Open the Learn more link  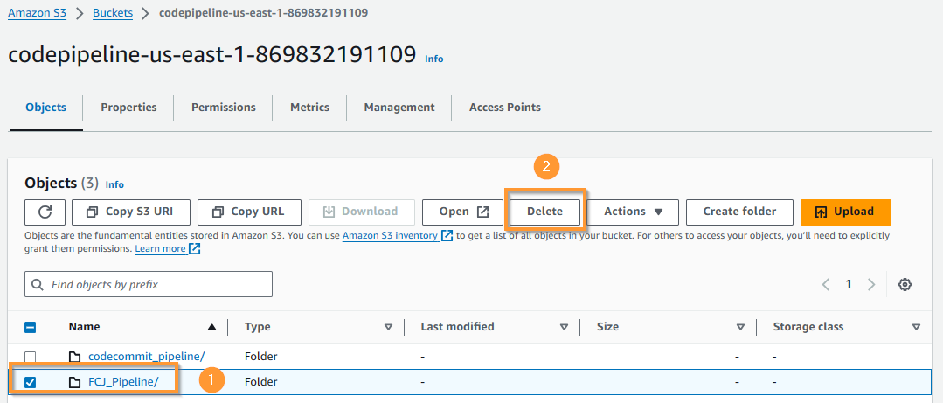161,248
